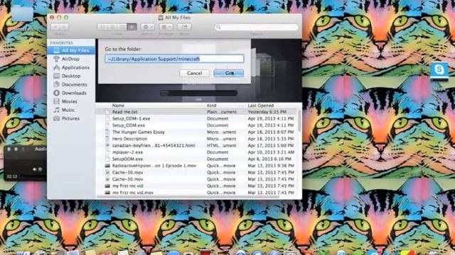Switch Finder to list view

click(112, 27)
